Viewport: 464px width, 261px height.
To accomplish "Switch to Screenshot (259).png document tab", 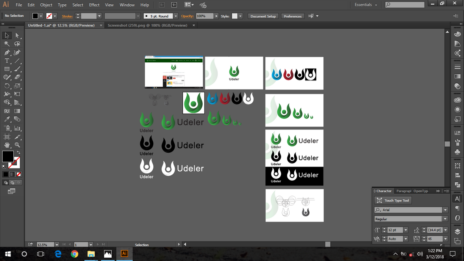I will (x=148, y=25).
